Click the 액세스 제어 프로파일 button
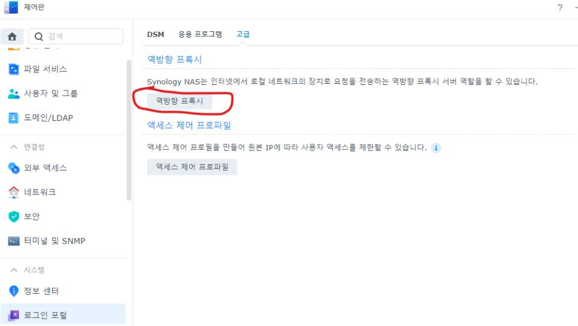Viewport: 578px width, 326px height. point(192,167)
